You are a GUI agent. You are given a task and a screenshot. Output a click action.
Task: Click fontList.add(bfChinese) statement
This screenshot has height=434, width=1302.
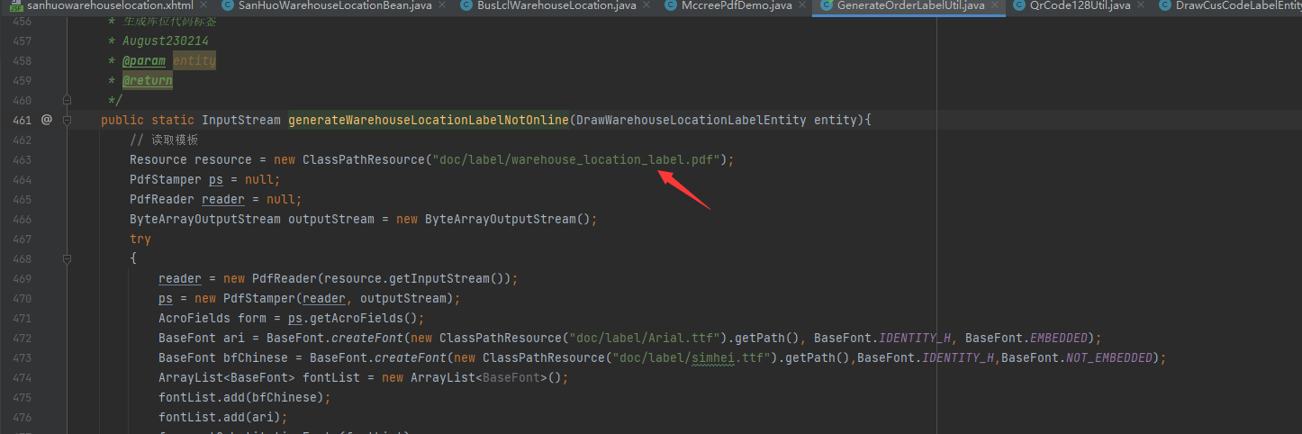point(245,397)
